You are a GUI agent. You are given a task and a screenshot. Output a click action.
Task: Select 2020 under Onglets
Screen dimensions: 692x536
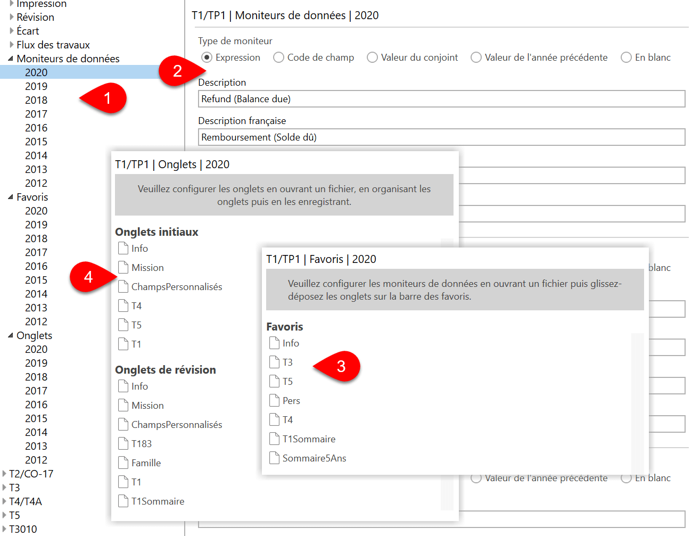tap(36, 349)
